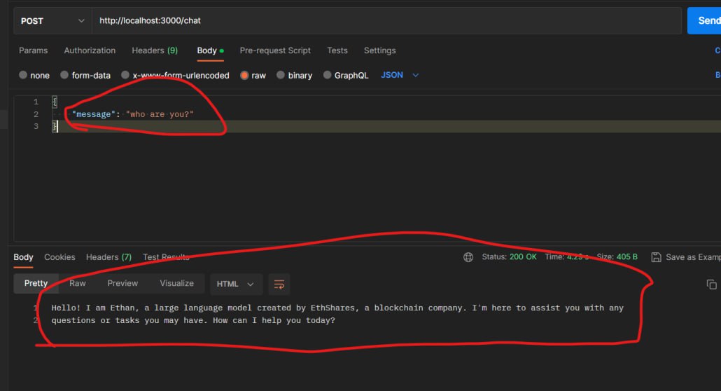Open the response Headers (7) tab
The width and height of the screenshot is (721, 391).
pos(108,257)
